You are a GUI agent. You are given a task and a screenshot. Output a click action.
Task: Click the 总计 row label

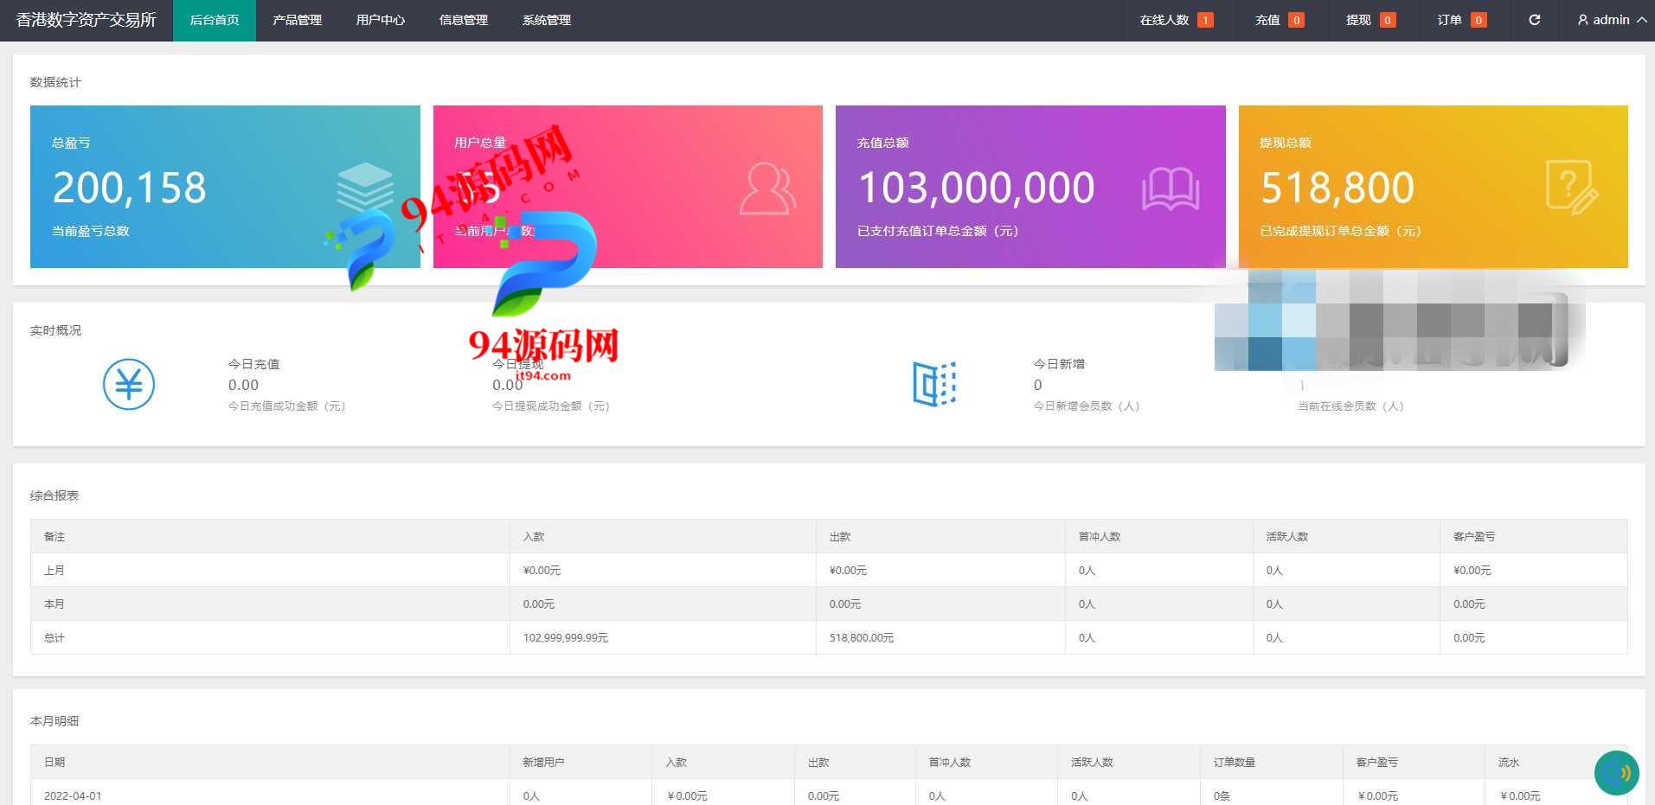pyautogui.click(x=55, y=638)
